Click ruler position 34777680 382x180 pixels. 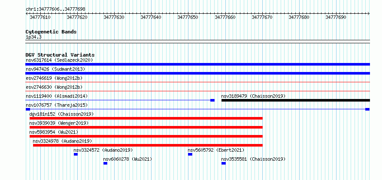click(299, 17)
